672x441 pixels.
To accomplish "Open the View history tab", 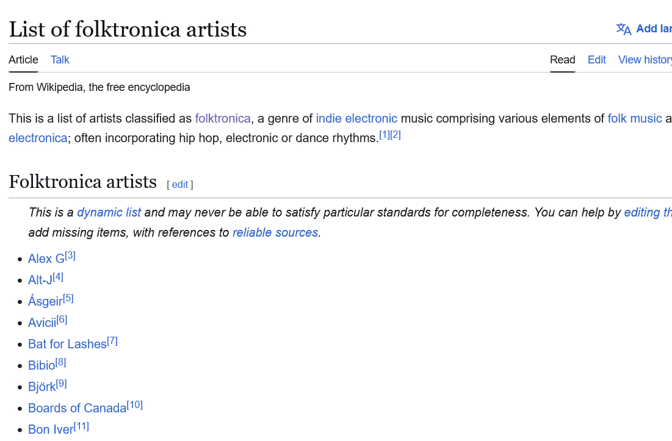I will coord(645,60).
